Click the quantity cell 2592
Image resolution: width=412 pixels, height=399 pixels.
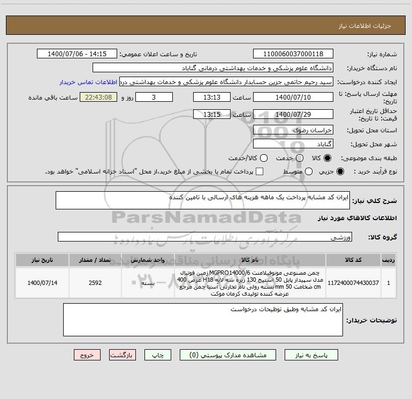tap(95, 283)
